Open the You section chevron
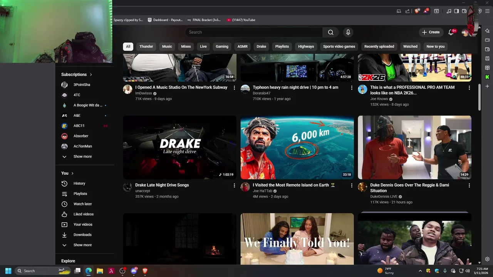 click(72, 174)
